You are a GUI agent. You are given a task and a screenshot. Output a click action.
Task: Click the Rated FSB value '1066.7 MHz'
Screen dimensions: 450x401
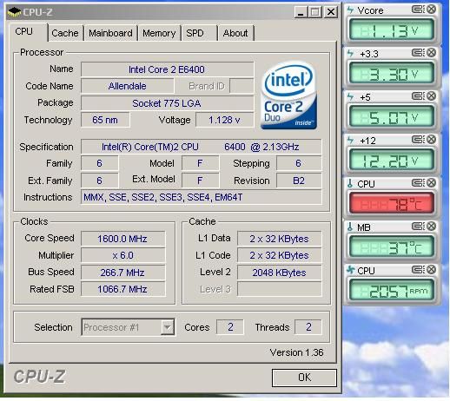pos(122,289)
